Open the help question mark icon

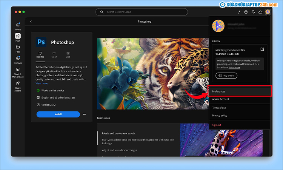click(246, 12)
